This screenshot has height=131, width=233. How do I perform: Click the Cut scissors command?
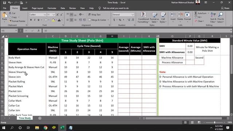tap(12, 13)
